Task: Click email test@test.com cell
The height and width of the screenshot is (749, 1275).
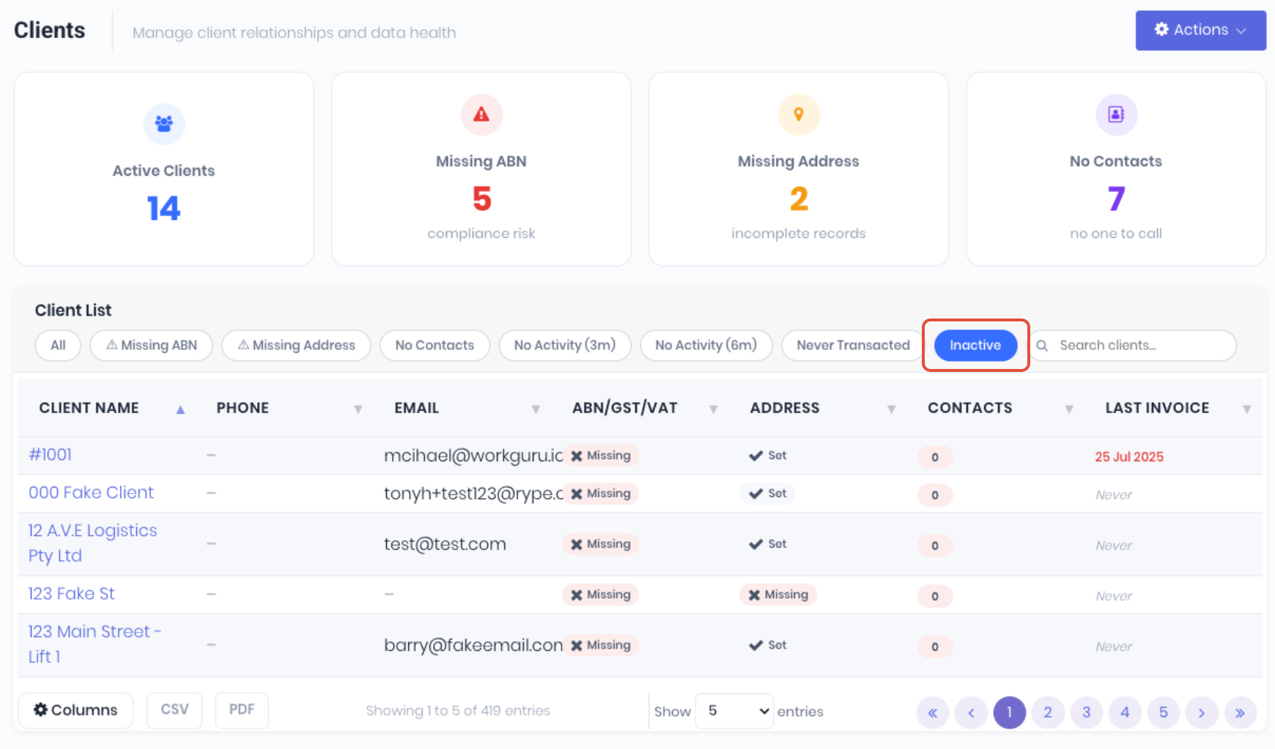Action: 445,545
